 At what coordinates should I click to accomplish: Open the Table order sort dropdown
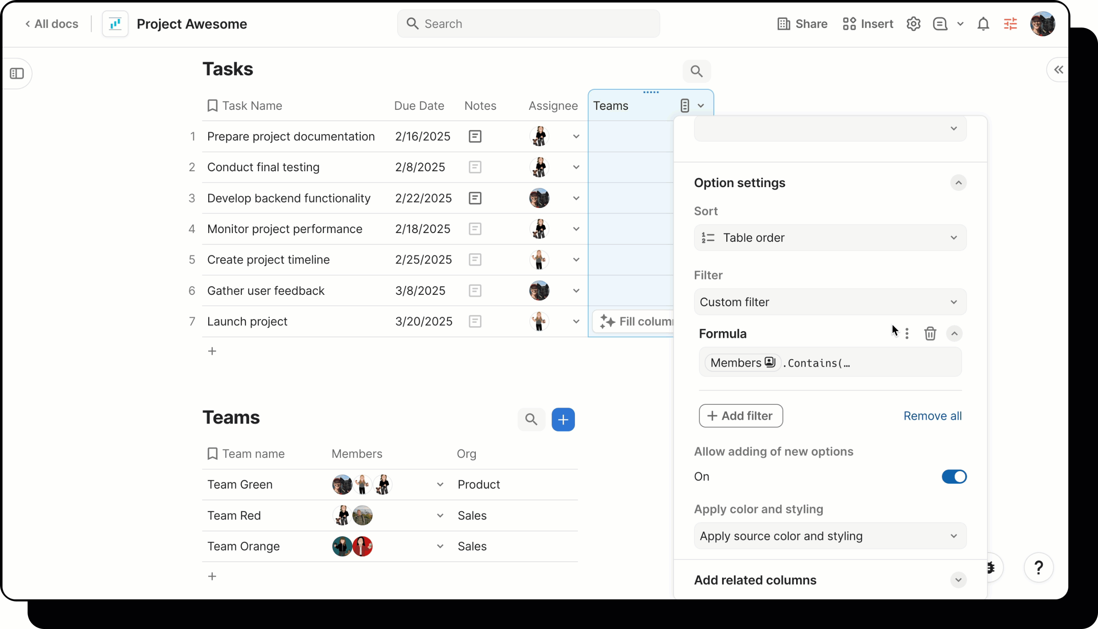pyautogui.click(x=830, y=238)
